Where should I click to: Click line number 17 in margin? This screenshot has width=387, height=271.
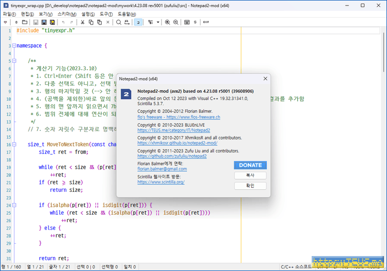[8, 152]
